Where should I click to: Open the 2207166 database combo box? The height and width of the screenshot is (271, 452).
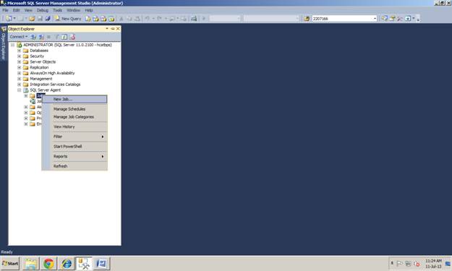click(344, 19)
